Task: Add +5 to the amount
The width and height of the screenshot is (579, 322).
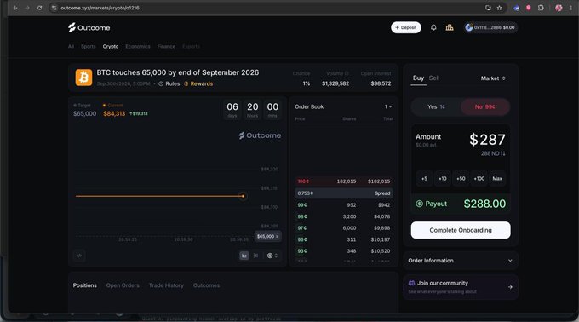Action: pyautogui.click(x=424, y=179)
